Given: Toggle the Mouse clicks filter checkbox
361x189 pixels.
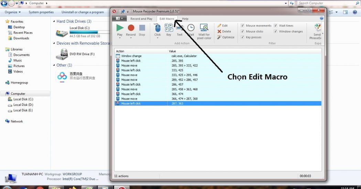Looking at the screenshot, I should point(242,31).
